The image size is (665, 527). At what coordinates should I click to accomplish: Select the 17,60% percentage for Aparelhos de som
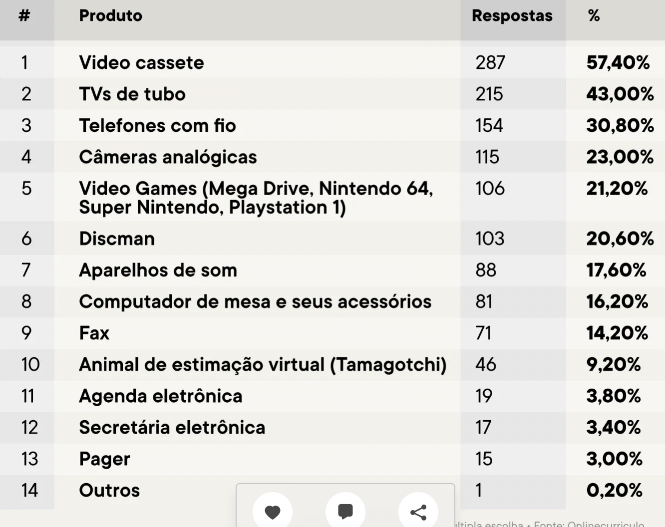pos(616,270)
